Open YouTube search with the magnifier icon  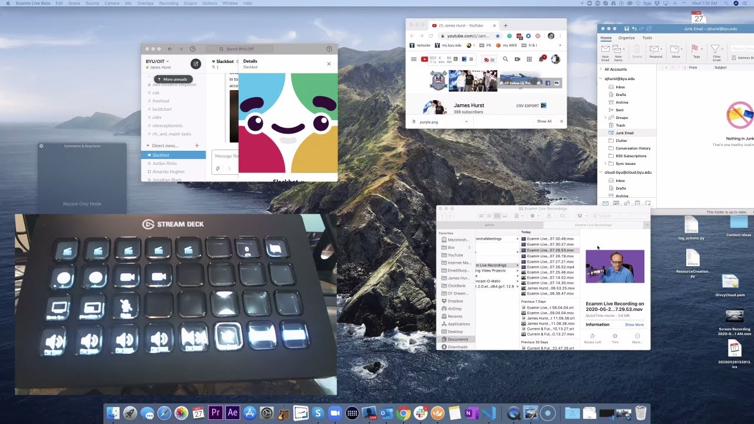click(505, 59)
